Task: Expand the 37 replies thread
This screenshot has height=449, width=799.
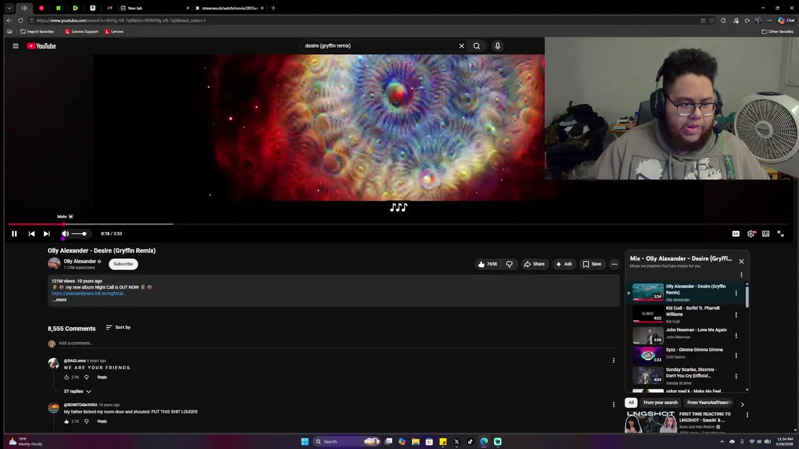Action: 77,392
